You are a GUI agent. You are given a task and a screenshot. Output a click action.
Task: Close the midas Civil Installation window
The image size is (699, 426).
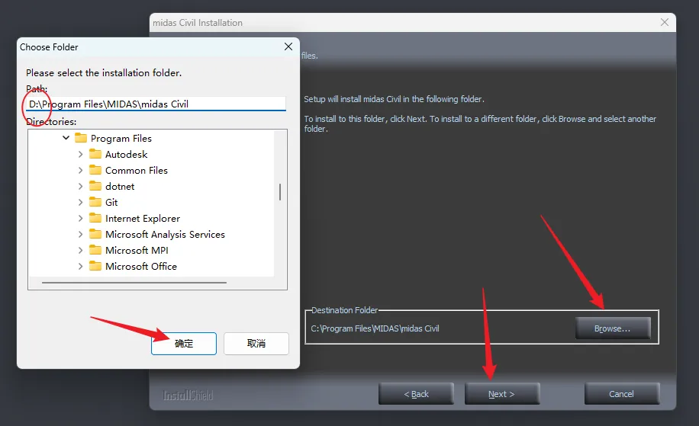[x=664, y=22]
